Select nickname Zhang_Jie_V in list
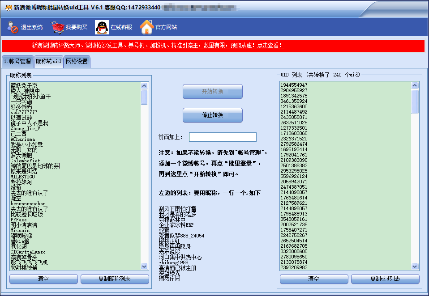This screenshot has width=429, height=296. [26, 129]
